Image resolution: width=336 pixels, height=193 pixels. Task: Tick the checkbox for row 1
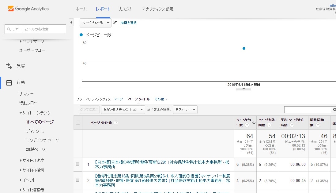[x=78, y=164]
